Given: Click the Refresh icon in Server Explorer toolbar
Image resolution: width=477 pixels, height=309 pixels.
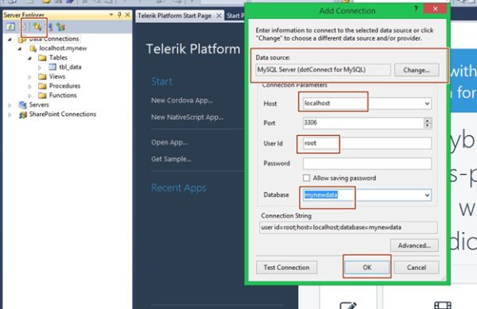Looking at the screenshot, I should tap(10, 27).
